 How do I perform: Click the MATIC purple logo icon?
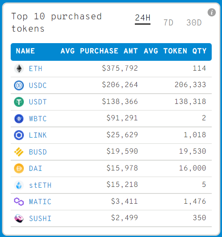coord(19,202)
